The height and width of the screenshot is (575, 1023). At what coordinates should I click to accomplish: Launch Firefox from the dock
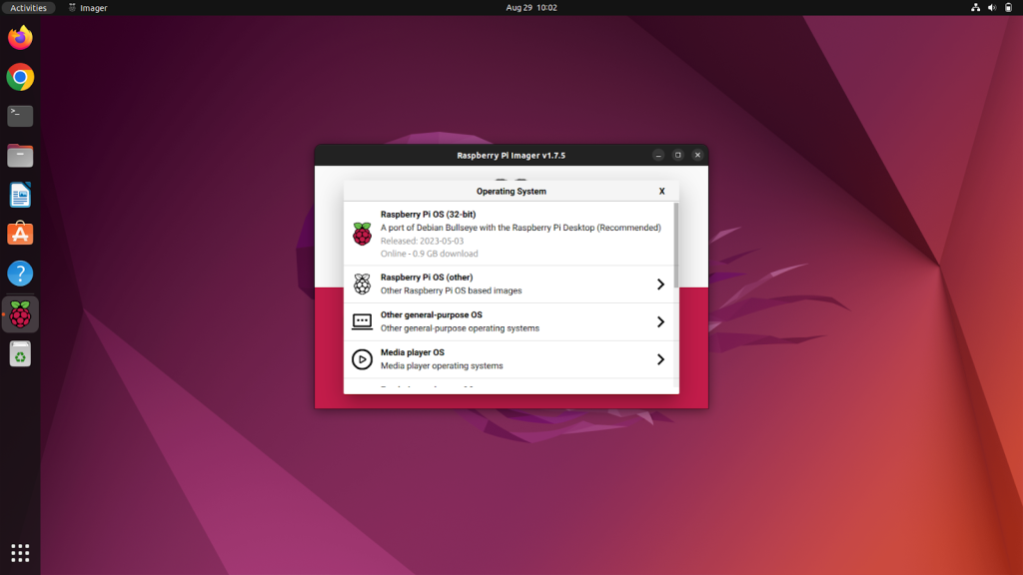click(20, 37)
